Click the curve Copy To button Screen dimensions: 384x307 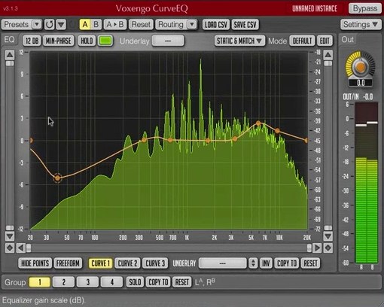coord(287,263)
